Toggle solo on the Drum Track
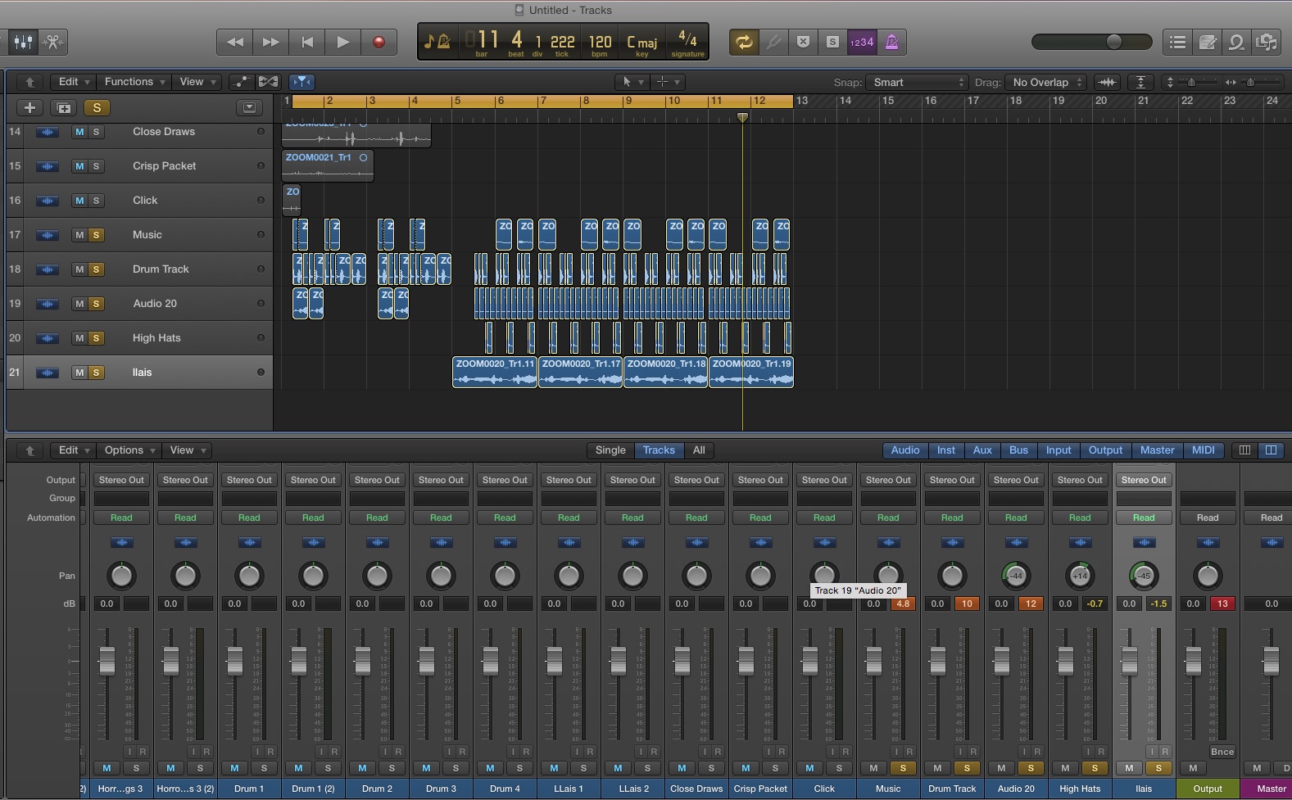1292x800 pixels. tap(96, 269)
